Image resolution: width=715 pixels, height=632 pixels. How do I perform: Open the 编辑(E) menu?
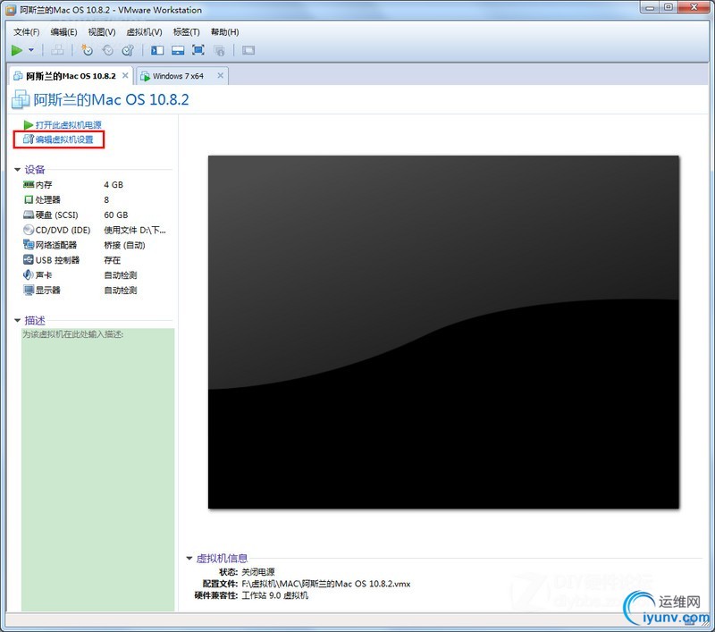[63, 32]
